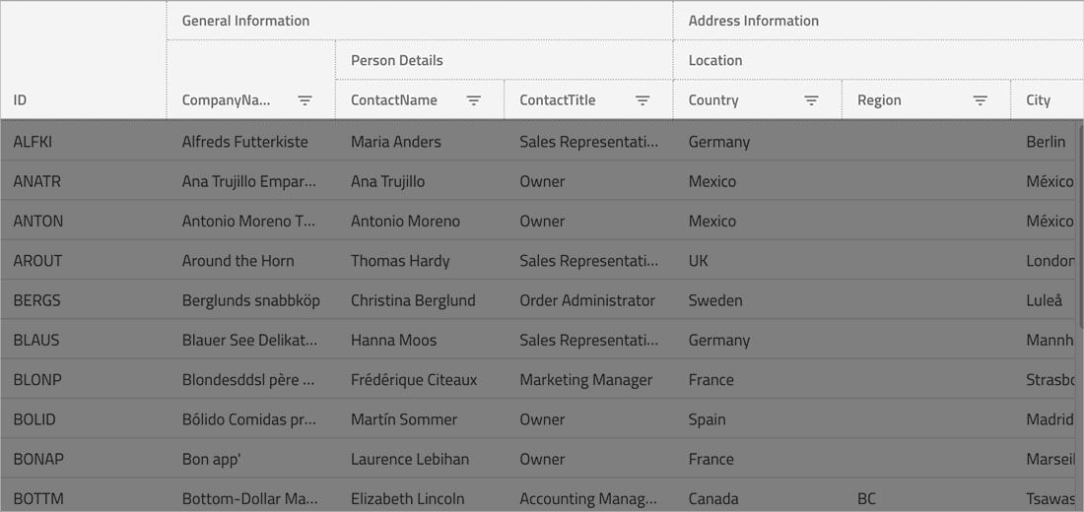Click the Marketing Manager title cell
The height and width of the screenshot is (512, 1084).
585,380
